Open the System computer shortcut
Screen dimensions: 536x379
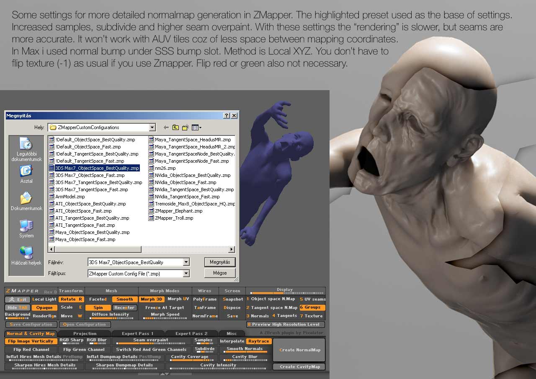pos(26,228)
